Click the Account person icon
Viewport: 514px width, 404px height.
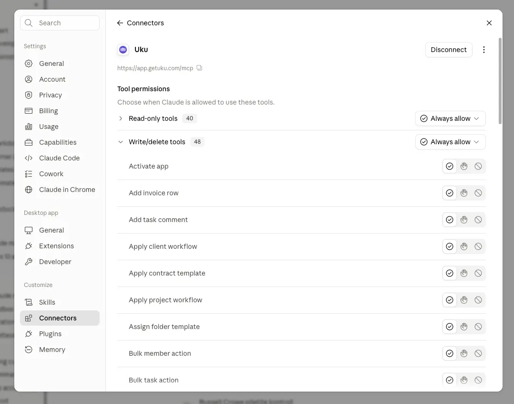pos(29,79)
